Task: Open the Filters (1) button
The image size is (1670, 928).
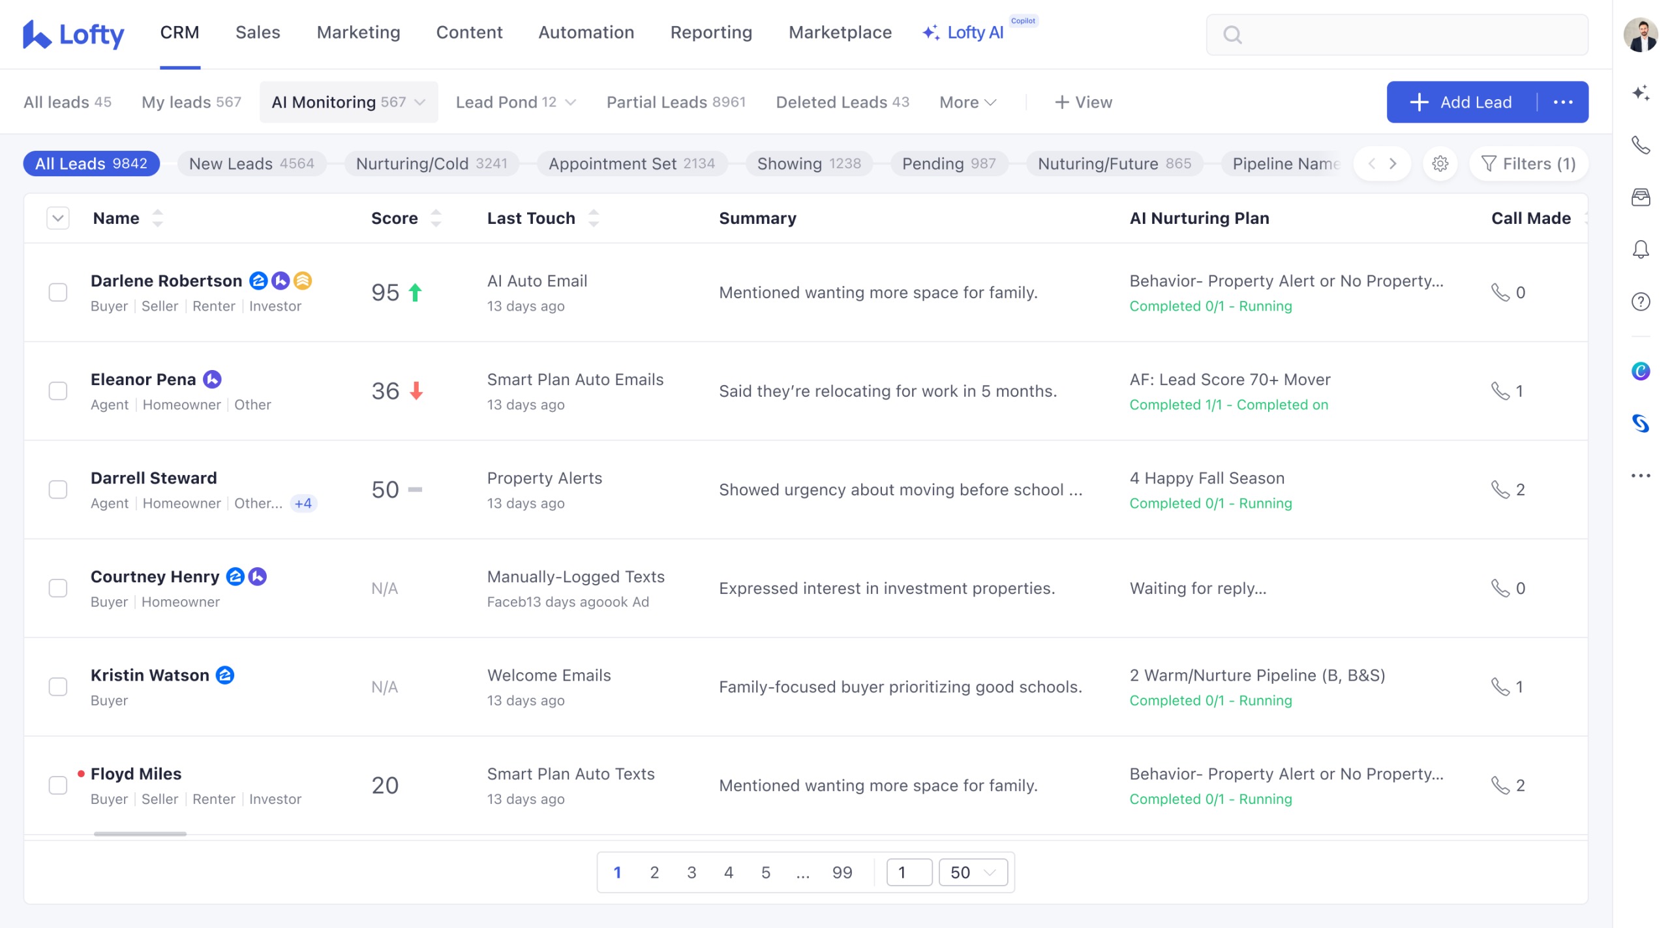Action: (1528, 164)
